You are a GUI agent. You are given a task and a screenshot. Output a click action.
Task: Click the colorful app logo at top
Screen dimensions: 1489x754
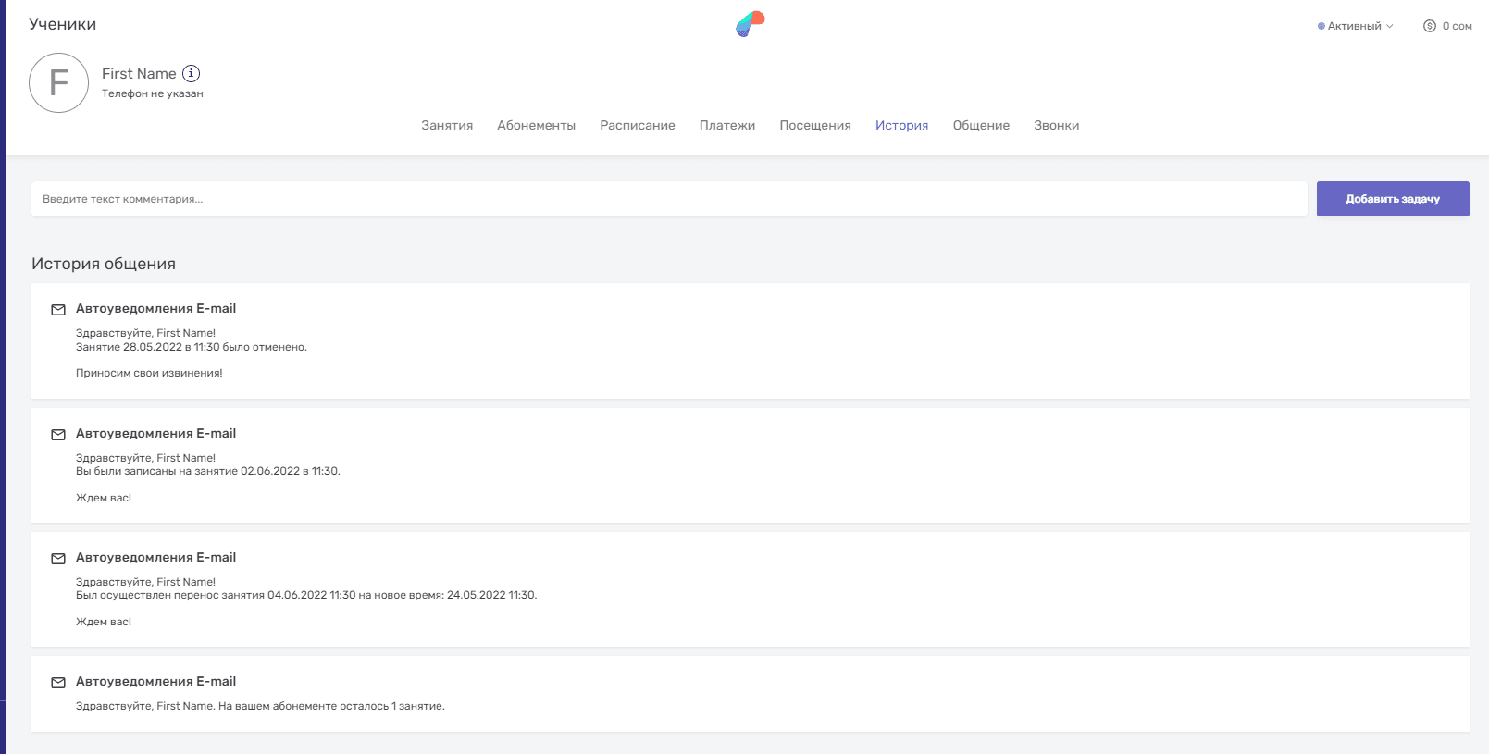tap(751, 24)
